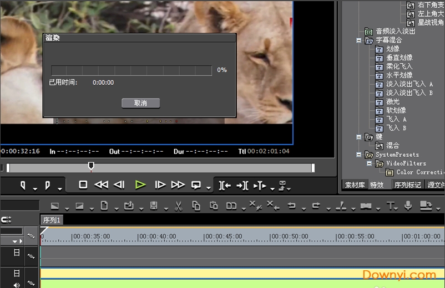Click the Undo arrow in timeline toolbar
Screen dimensions: 445x288
[291, 206]
